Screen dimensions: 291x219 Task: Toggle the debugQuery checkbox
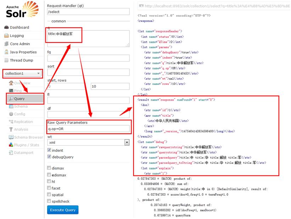point(49,157)
